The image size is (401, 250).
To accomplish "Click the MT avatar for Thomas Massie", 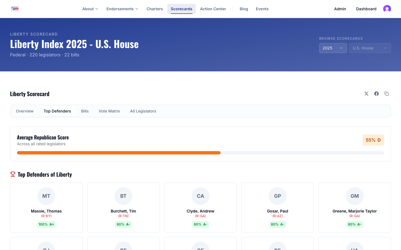I will 46,196.
